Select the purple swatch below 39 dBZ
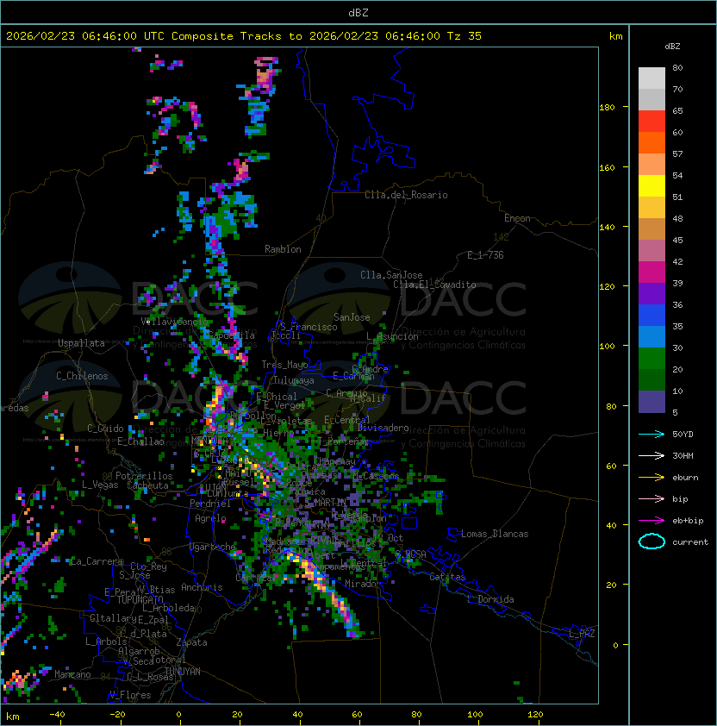The height and width of the screenshot is (726, 717). [652, 293]
